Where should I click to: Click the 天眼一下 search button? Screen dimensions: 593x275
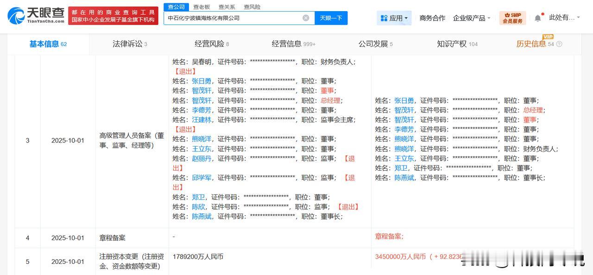point(331,18)
